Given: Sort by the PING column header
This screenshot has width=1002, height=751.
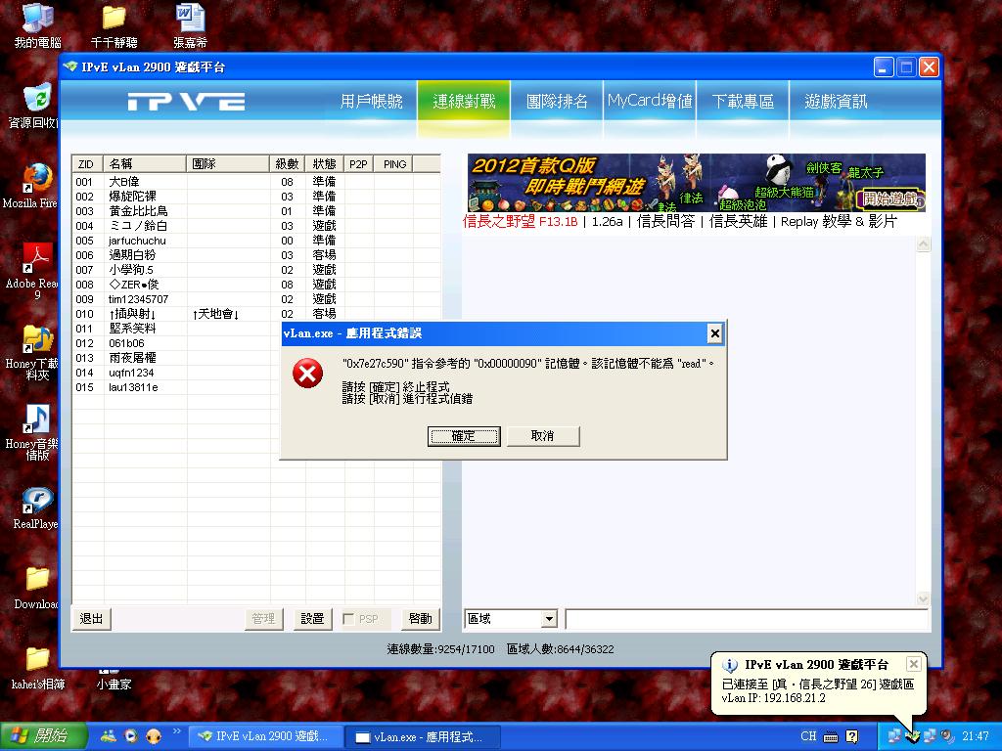Looking at the screenshot, I should click(394, 164).
